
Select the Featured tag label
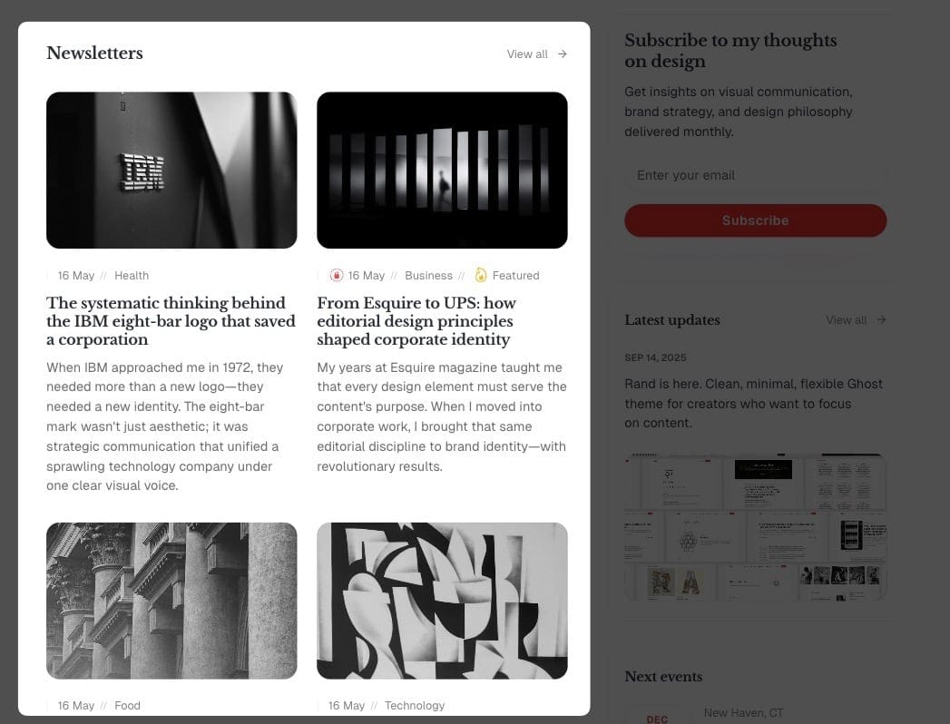515,276
